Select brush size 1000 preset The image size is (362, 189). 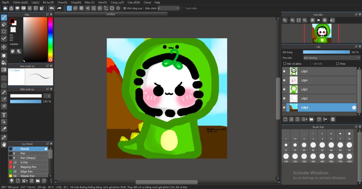pyautogui.click(x=349, y=158)
